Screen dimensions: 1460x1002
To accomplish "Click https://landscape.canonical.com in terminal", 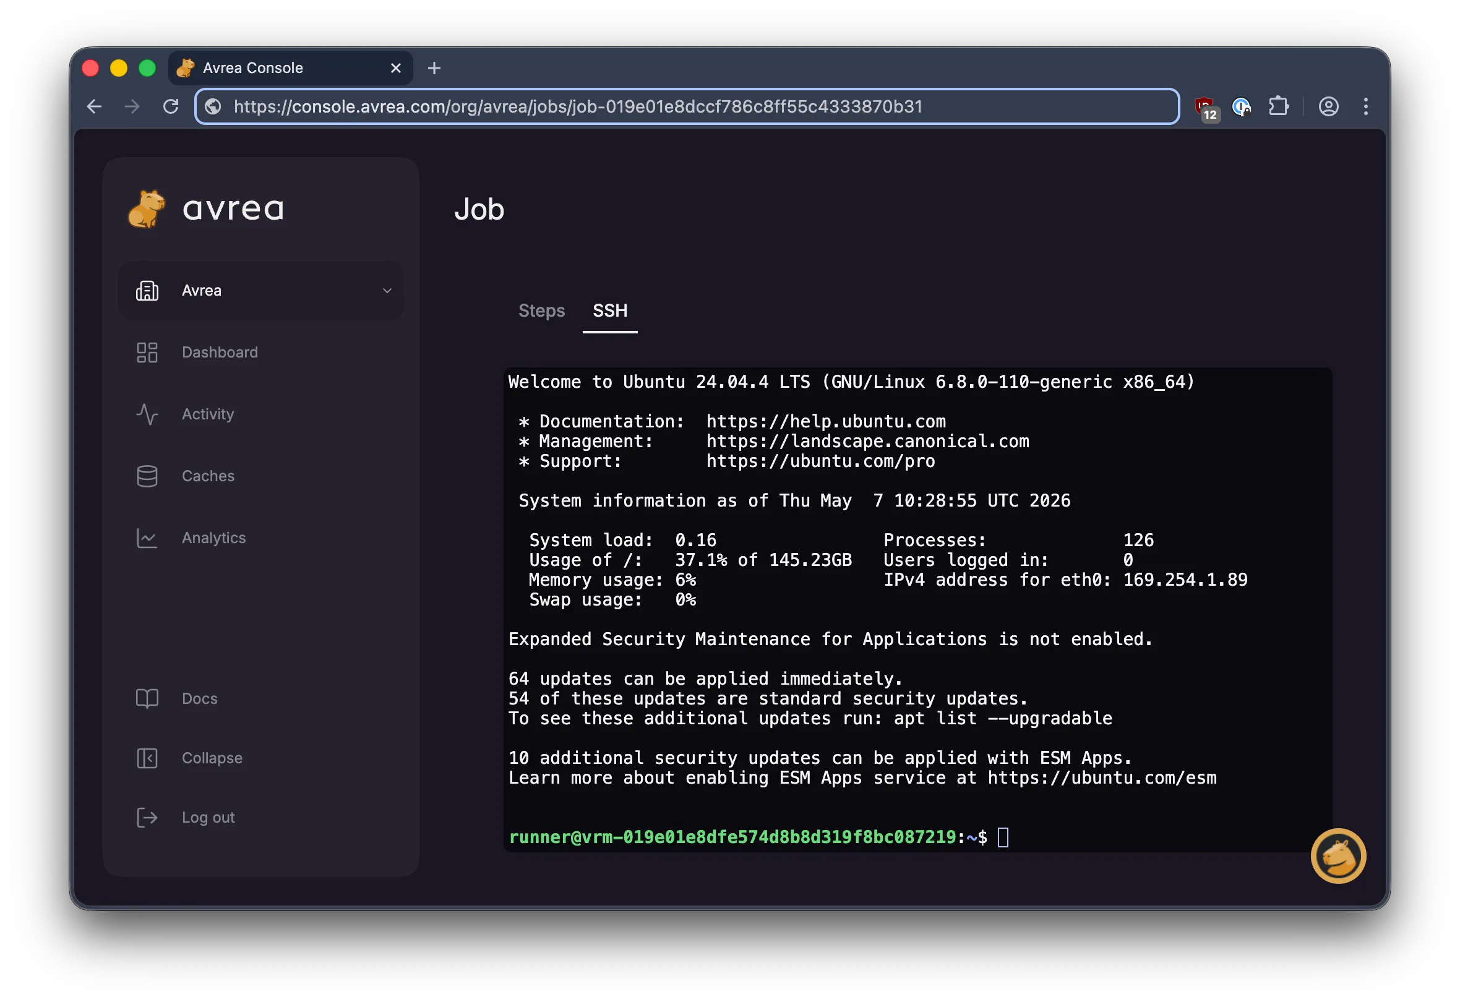I will coord(867,442).
